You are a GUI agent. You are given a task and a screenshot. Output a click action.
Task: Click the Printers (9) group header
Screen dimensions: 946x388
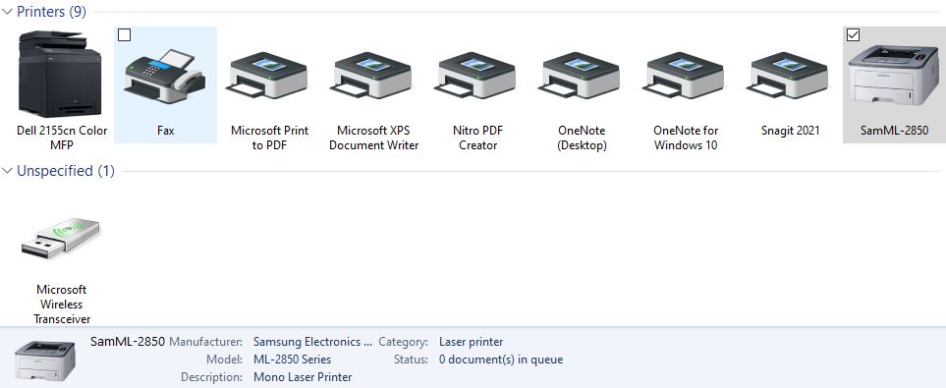click(x=51, y=12)
